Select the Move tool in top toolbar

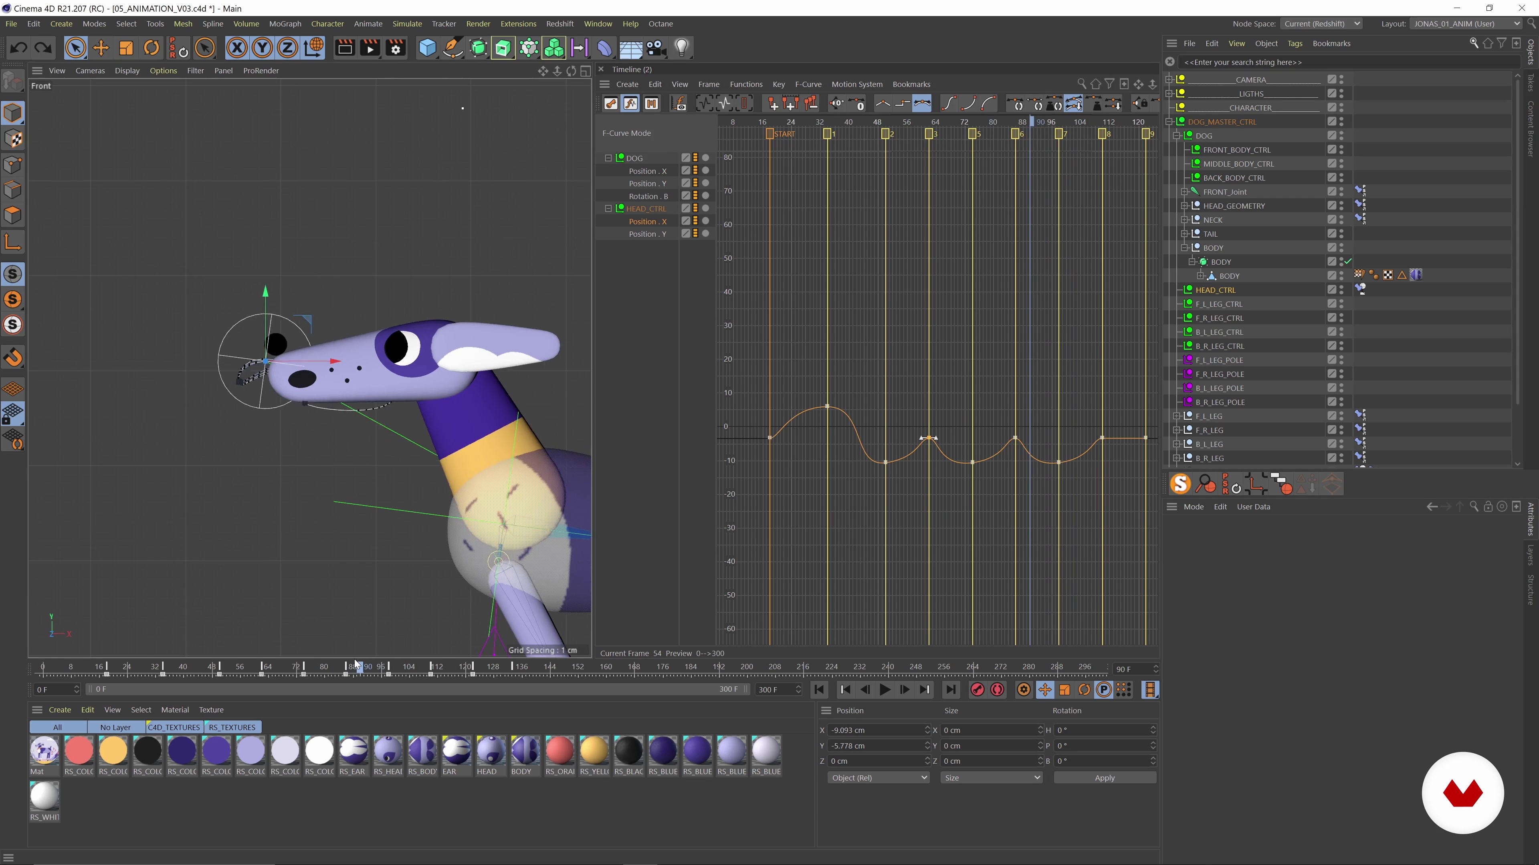[101, 48]
